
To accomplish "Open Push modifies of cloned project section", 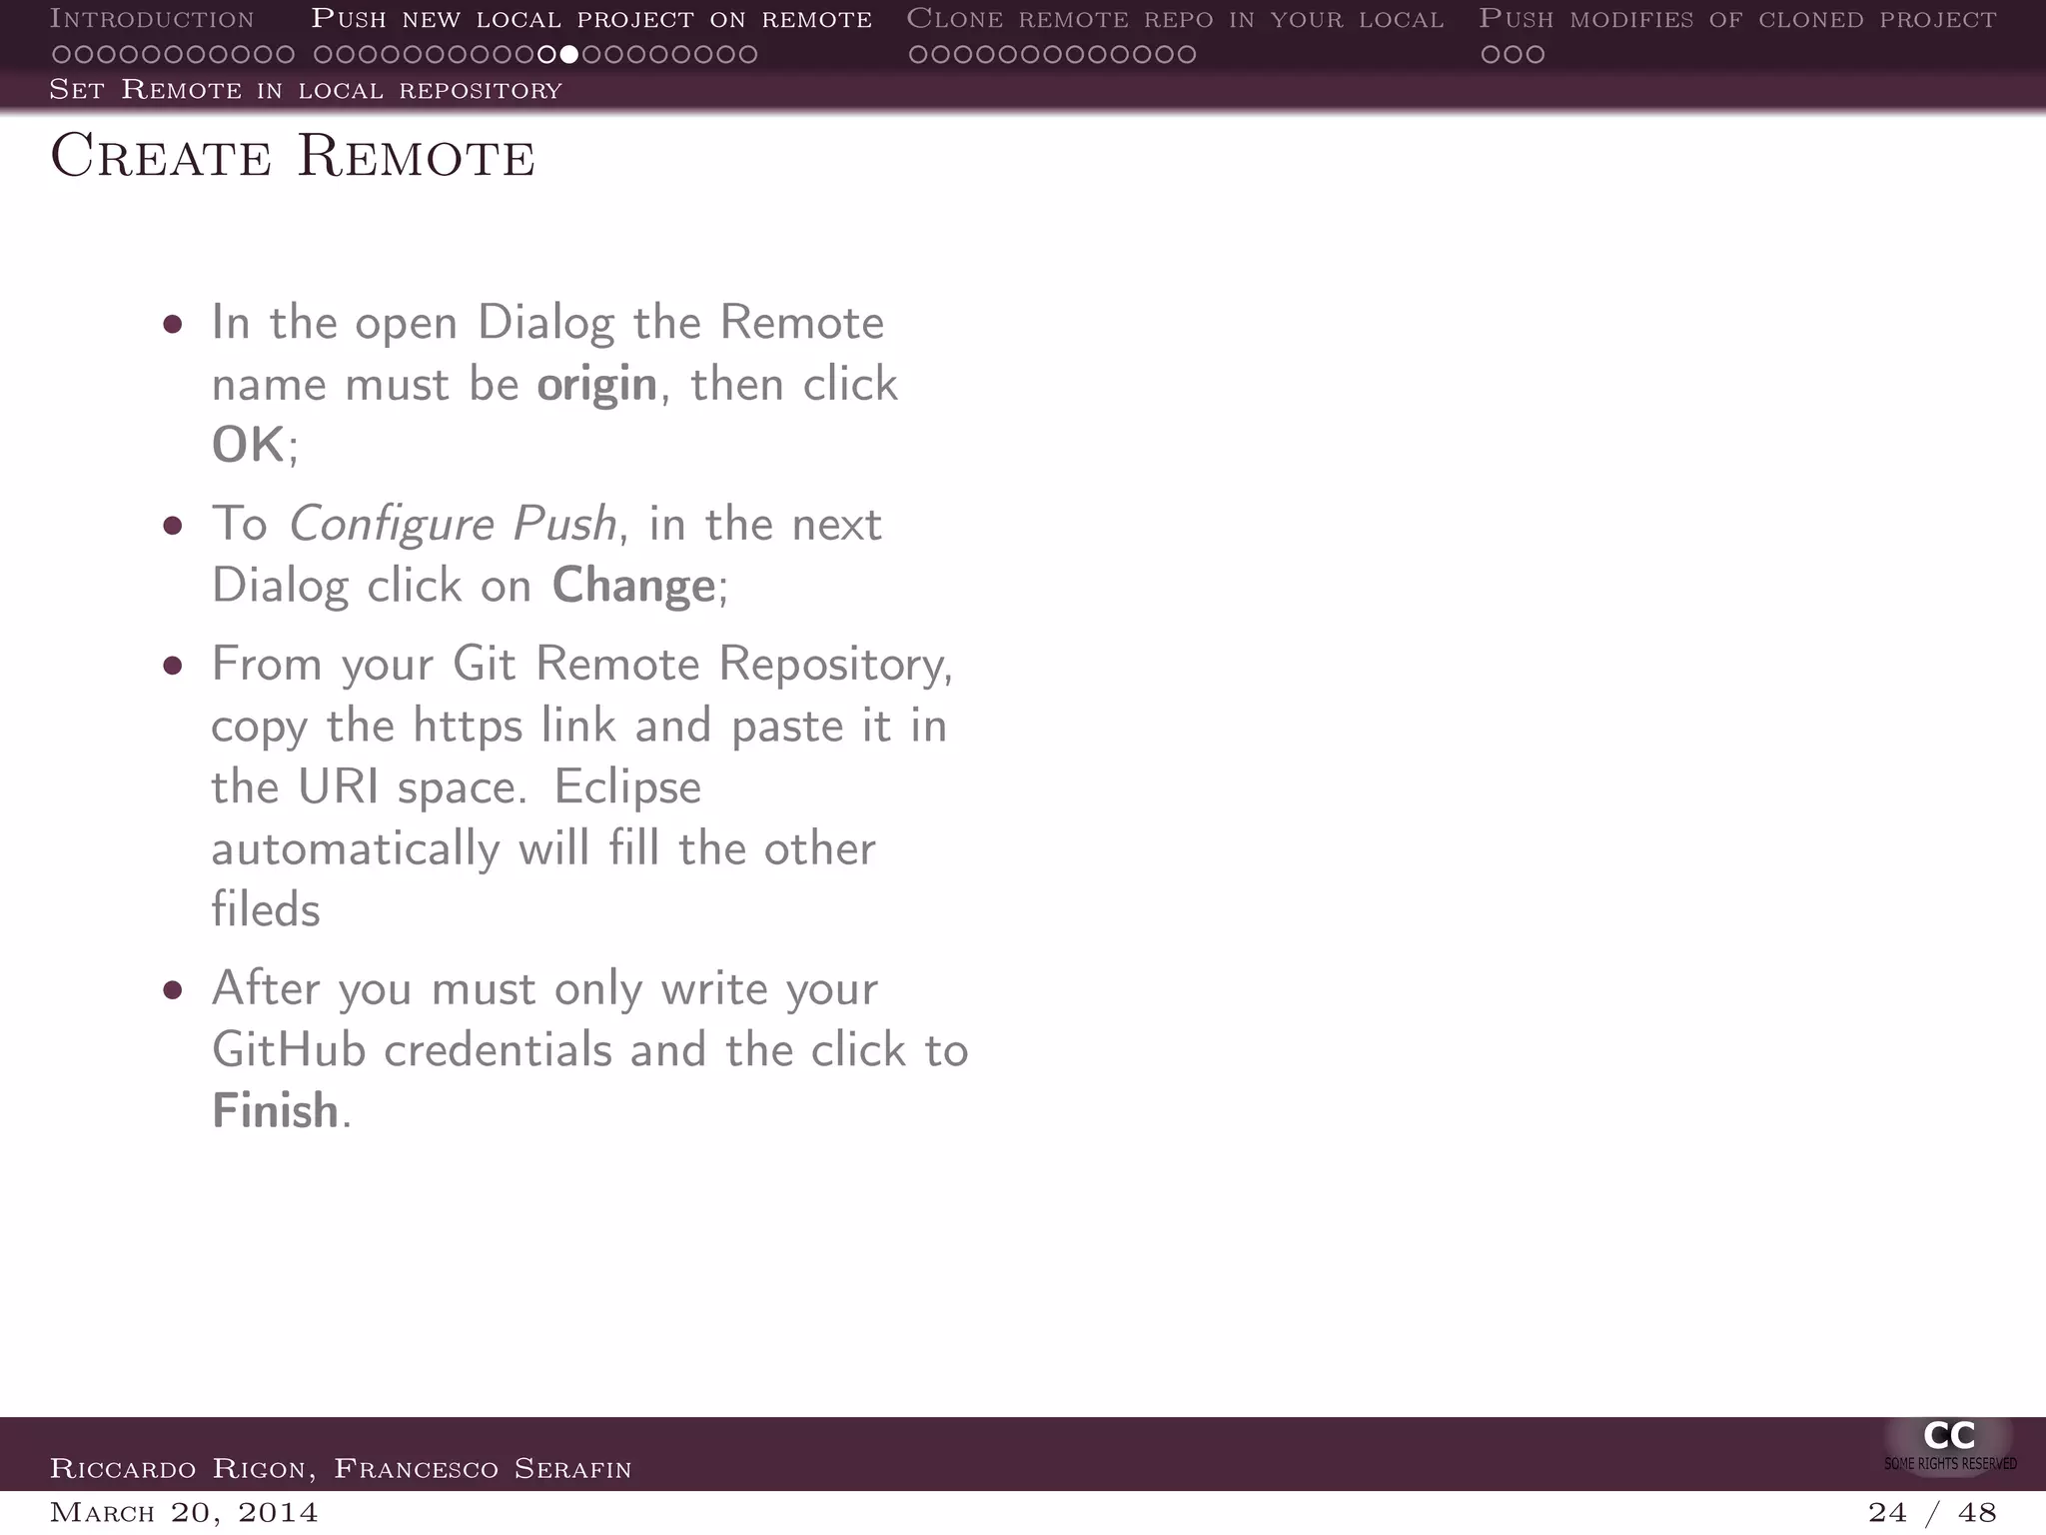I will pos(1737,19).
